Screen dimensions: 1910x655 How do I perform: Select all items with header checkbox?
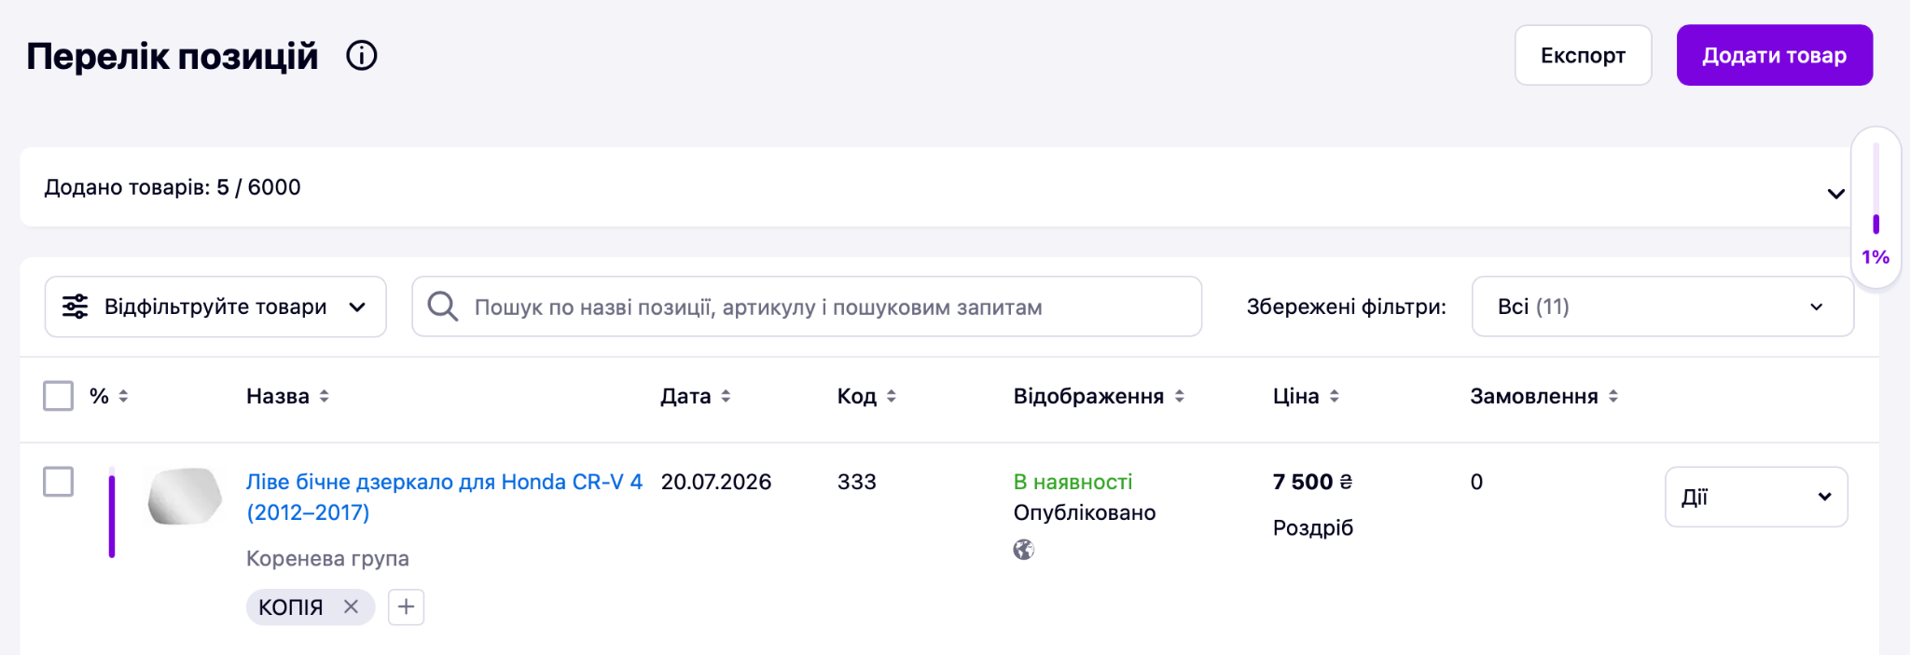pos(58,396)
